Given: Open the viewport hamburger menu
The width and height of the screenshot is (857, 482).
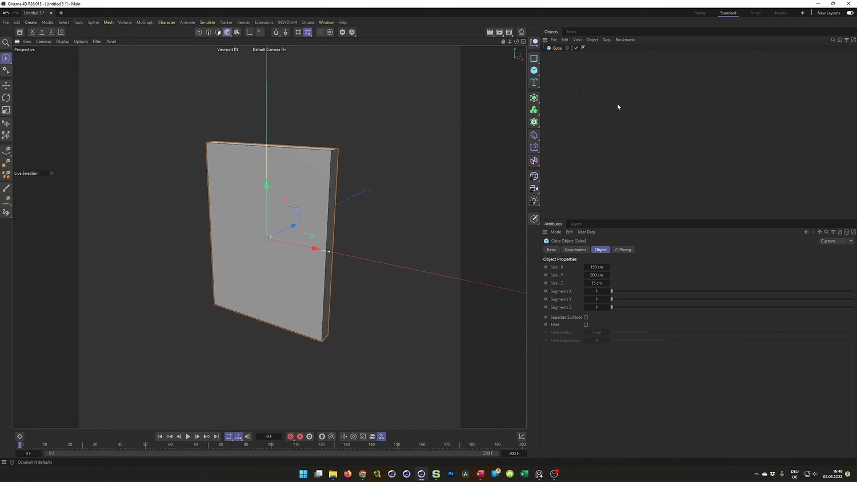Looking at the screenshot, I should point(17,42).
